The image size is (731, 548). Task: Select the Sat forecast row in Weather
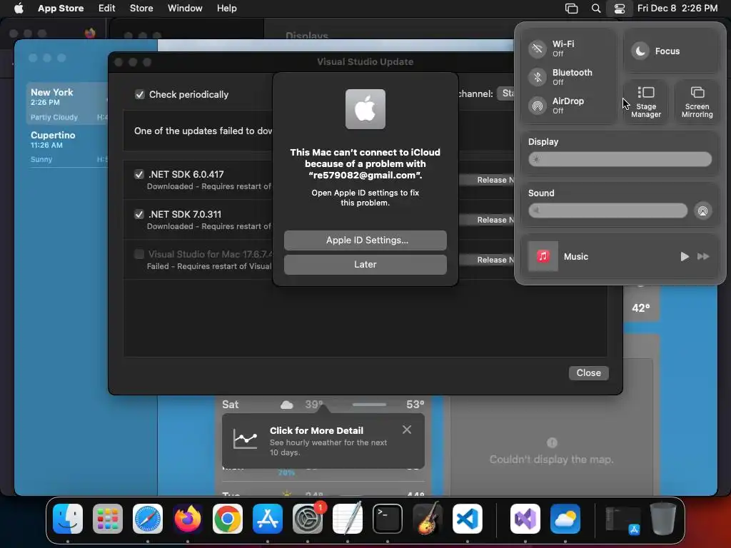click(323, 404)
